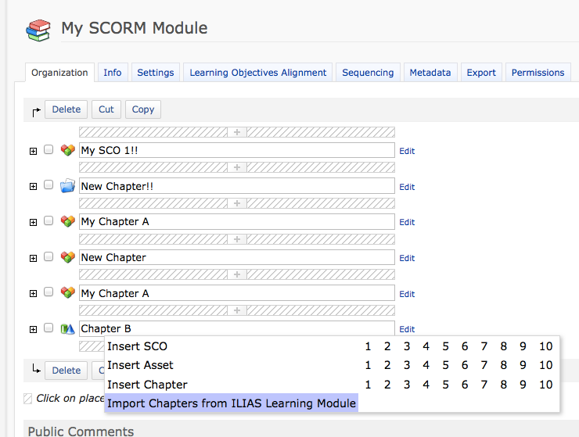Click the folder icon beside New Chapter!!

(67, 186)
